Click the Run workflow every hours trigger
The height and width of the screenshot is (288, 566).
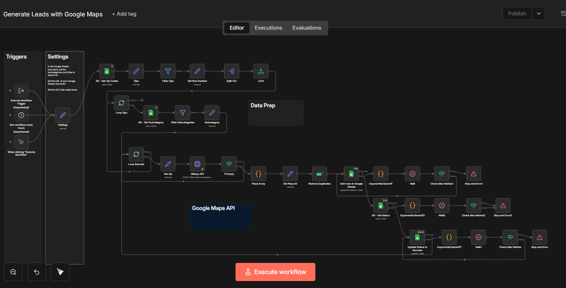click(x=21, y=115)
